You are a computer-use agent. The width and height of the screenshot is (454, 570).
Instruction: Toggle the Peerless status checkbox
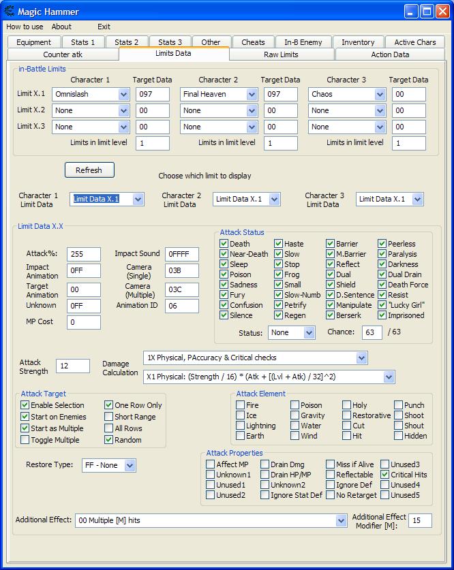pos(382,243)
